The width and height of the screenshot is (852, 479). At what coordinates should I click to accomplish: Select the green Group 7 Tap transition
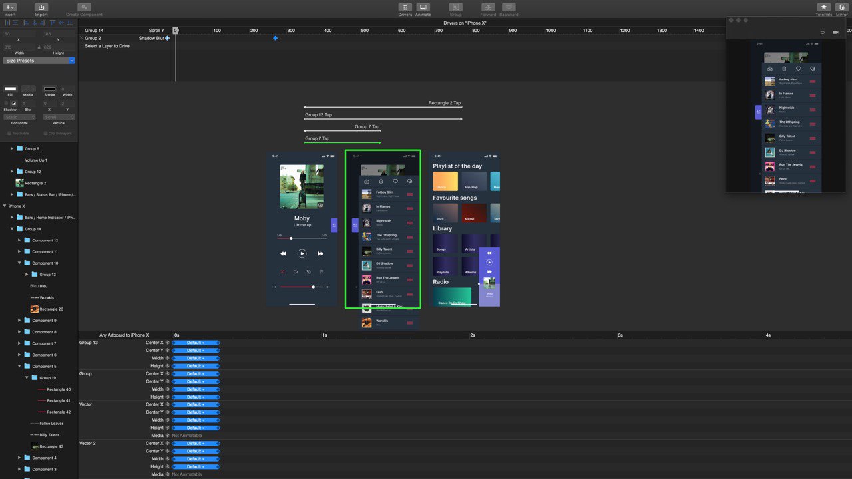click(x=342, y=142)
